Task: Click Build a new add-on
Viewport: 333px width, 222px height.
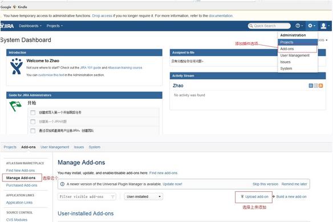Action: 290,197
